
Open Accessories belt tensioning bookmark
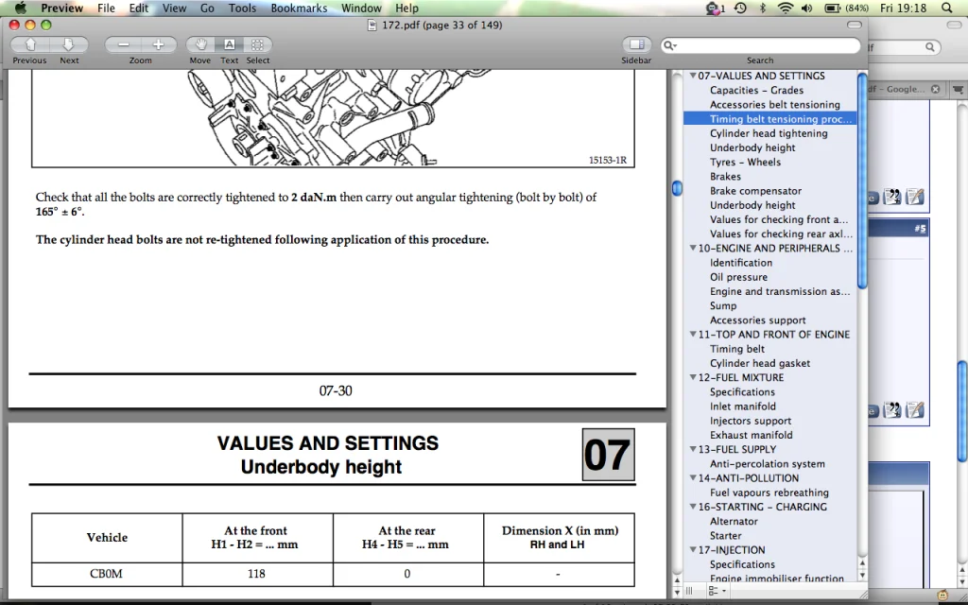tap(775, 105)
